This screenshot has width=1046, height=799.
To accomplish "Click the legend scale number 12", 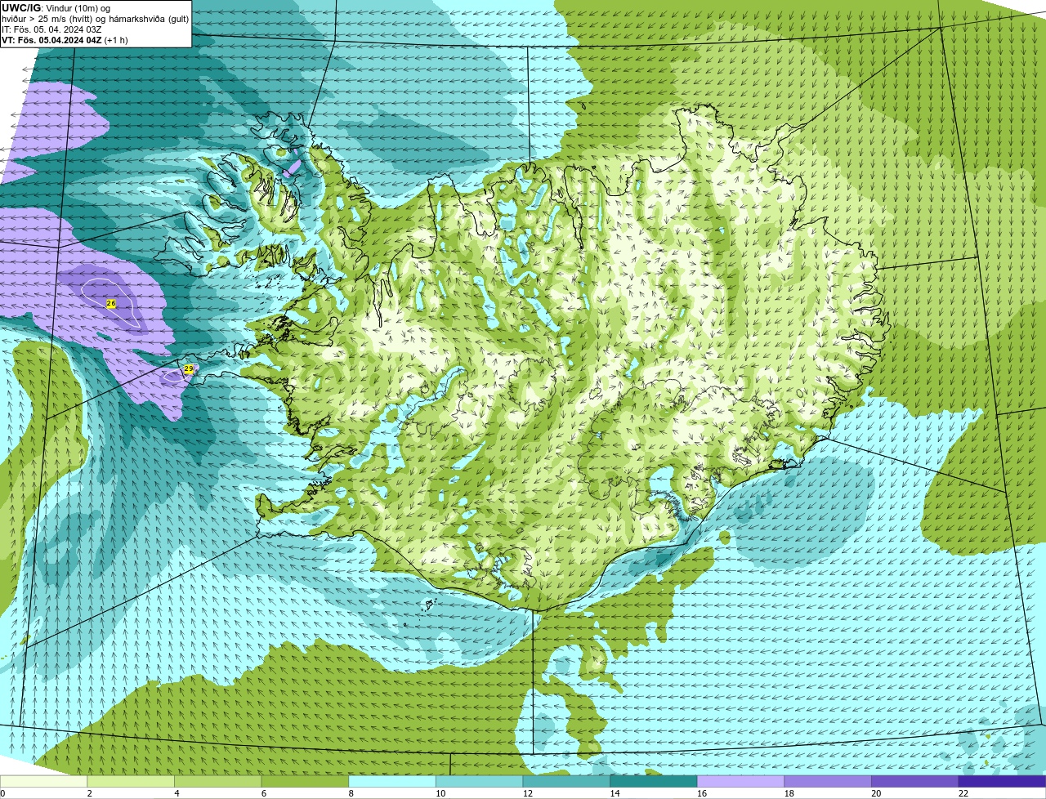I will (x=528, y=793).
